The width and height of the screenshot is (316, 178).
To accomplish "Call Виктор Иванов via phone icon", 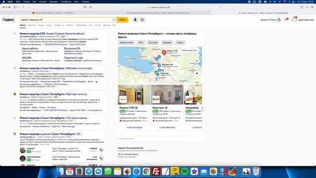I will 101,158.
